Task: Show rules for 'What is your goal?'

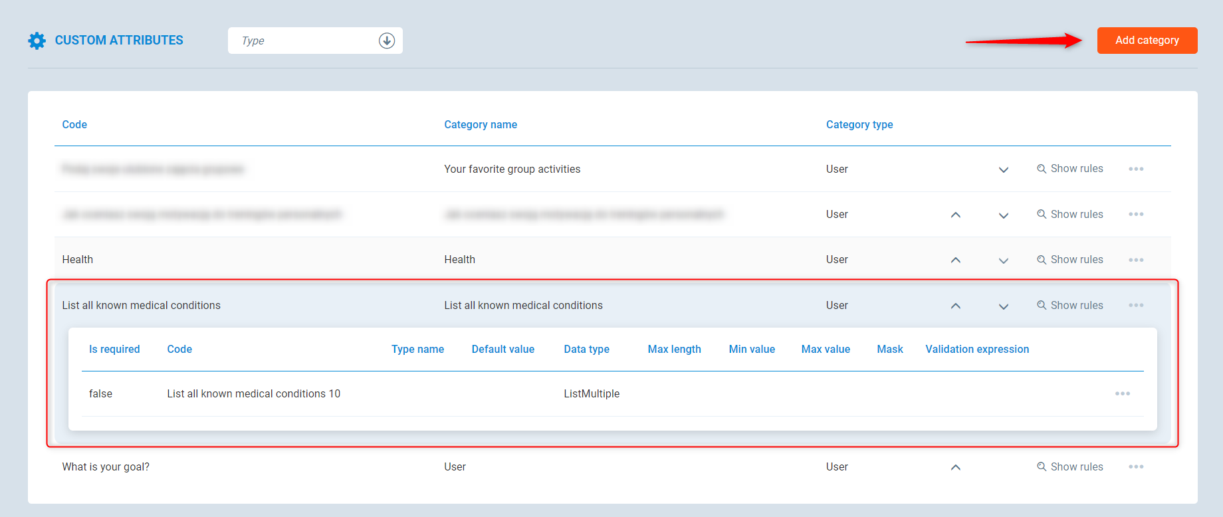Action: [1069, 466]
